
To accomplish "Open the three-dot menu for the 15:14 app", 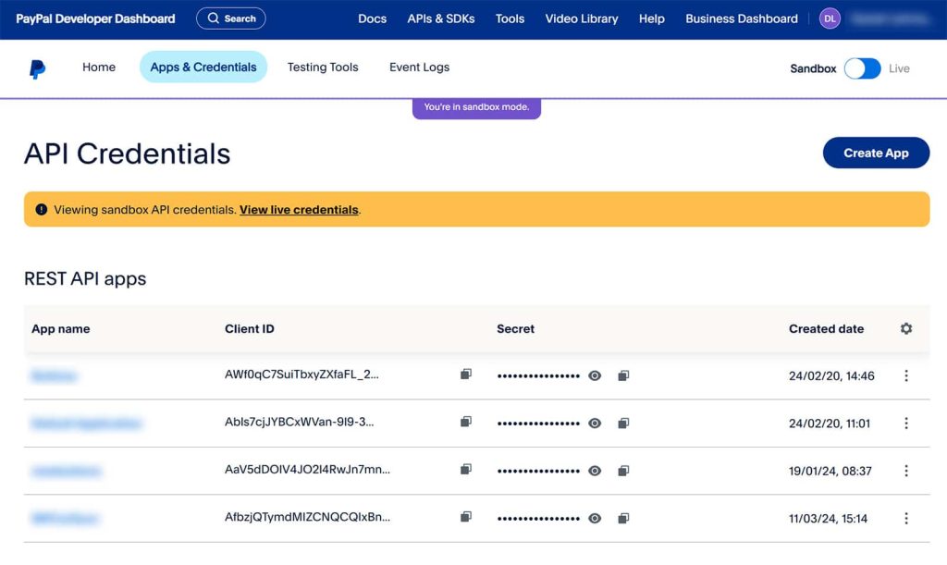I will 906,518.
